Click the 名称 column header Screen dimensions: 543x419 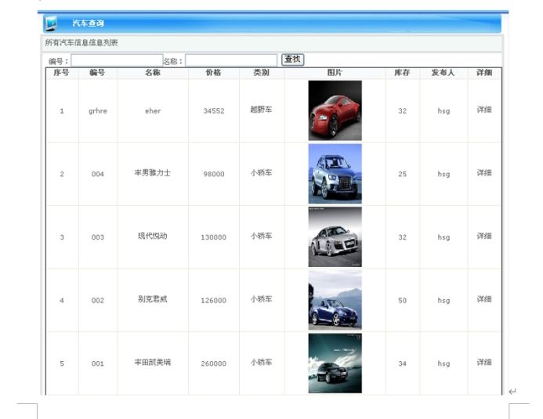pos(153,73)
